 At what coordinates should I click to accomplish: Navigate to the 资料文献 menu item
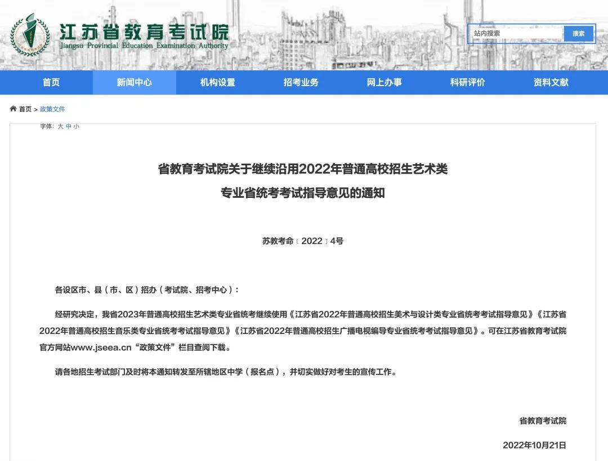pos(551,82)
